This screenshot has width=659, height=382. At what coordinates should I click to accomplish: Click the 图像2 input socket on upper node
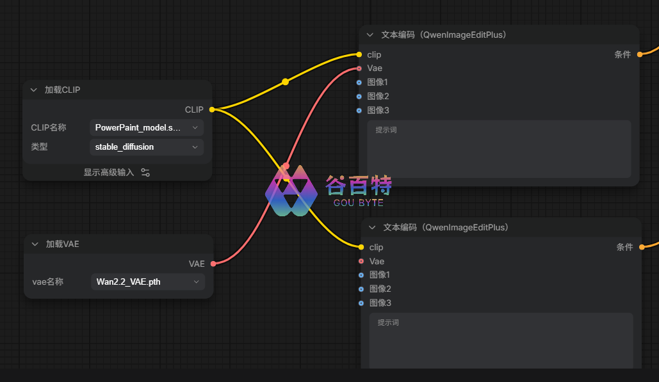[359, 97]
